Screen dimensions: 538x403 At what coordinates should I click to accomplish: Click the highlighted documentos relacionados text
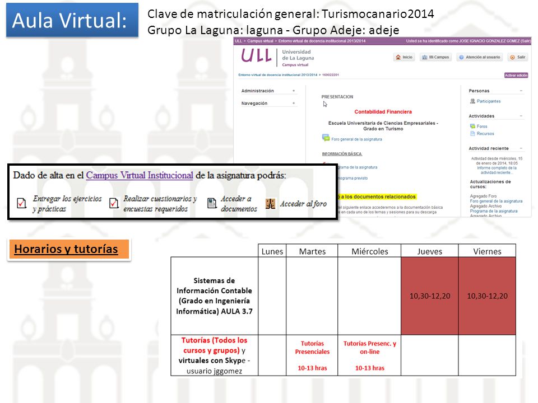coord(377,196)
